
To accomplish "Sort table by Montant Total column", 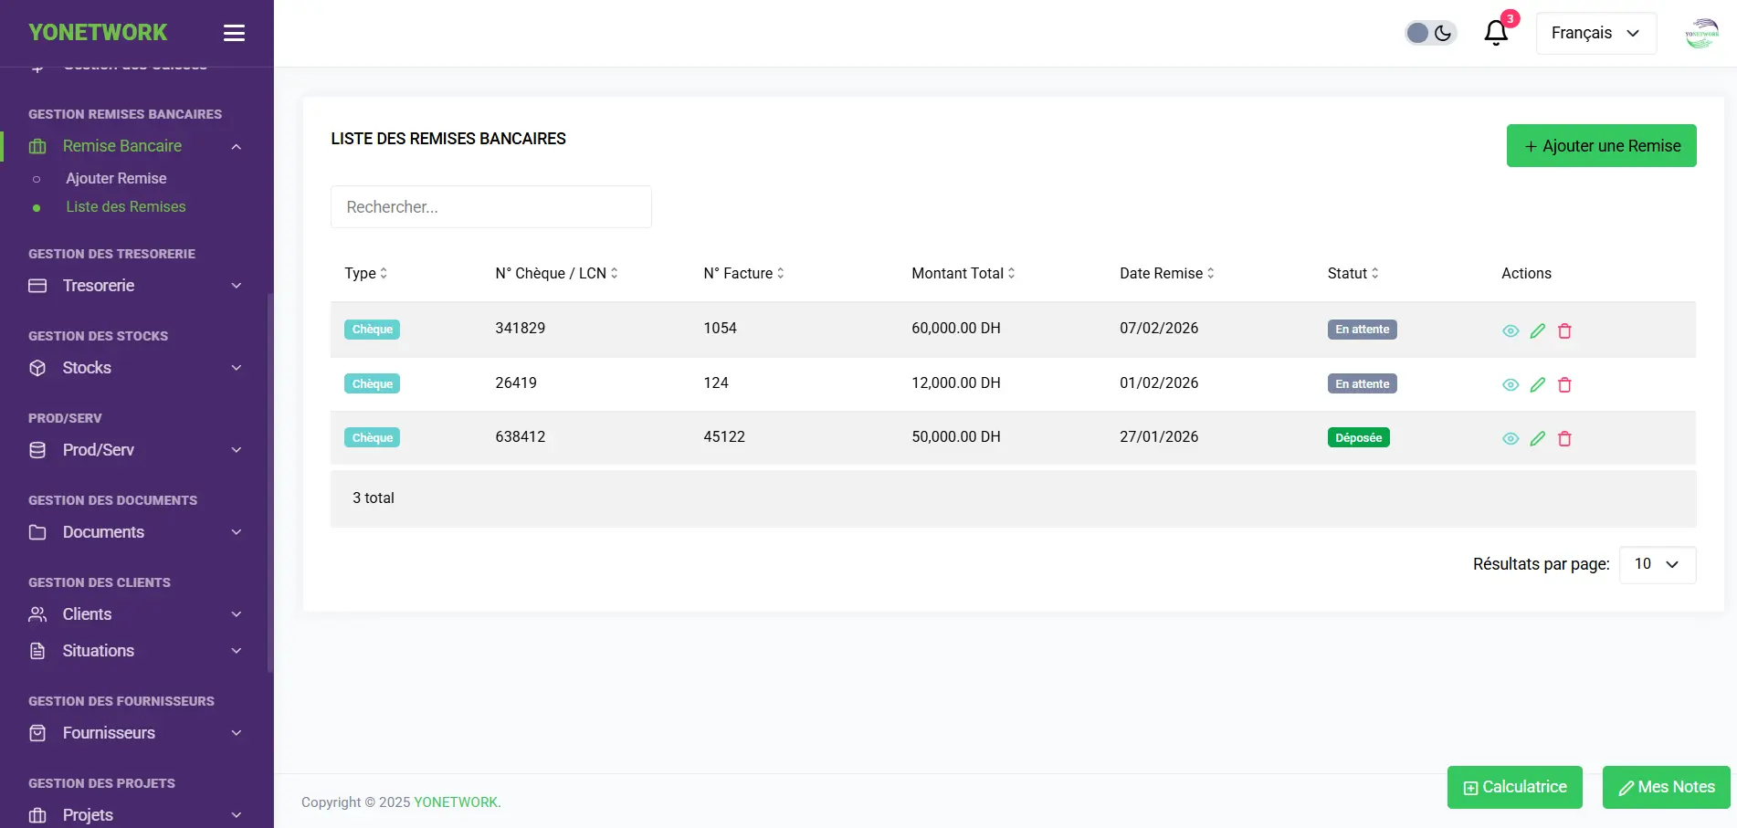I will point(963,273).
